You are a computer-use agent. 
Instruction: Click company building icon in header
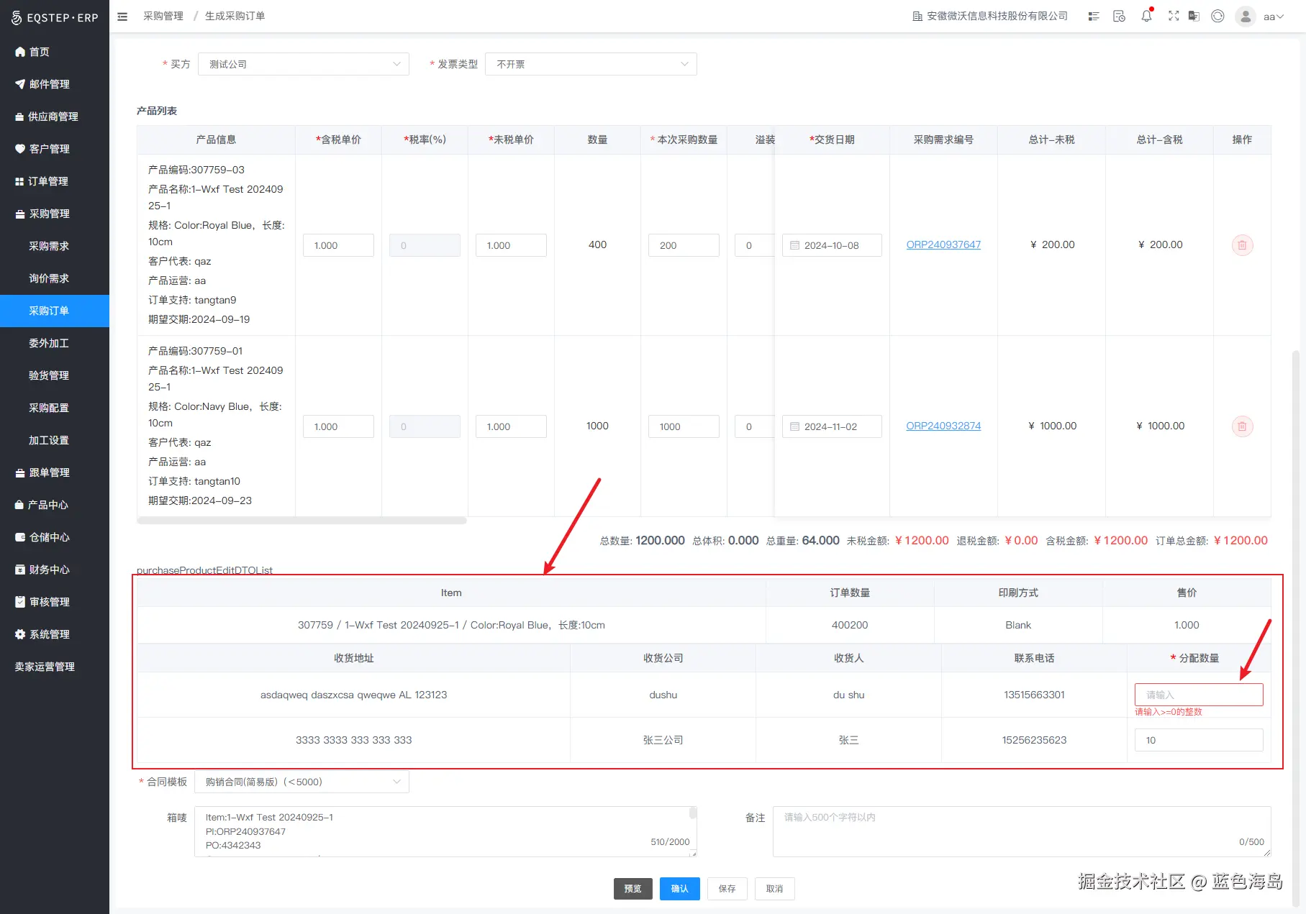pyautogui.click(x=917, y=17)
